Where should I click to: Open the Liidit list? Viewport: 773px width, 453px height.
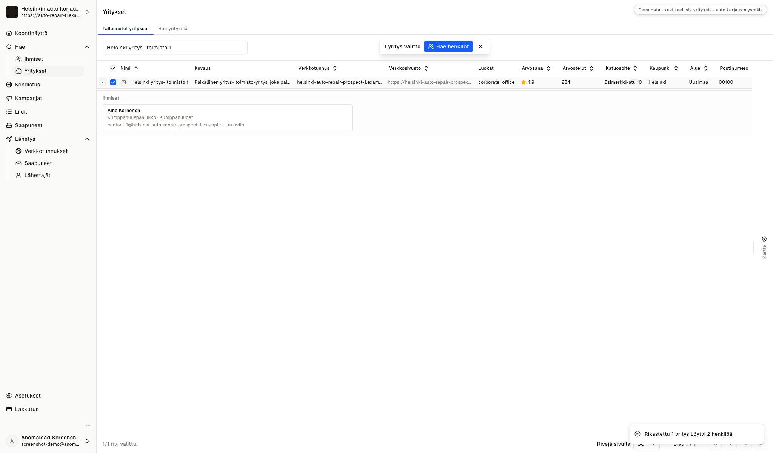[21, 112]
